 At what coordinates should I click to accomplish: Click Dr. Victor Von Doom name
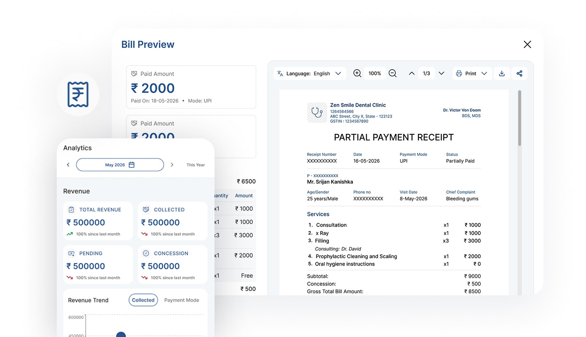[462, 110]
